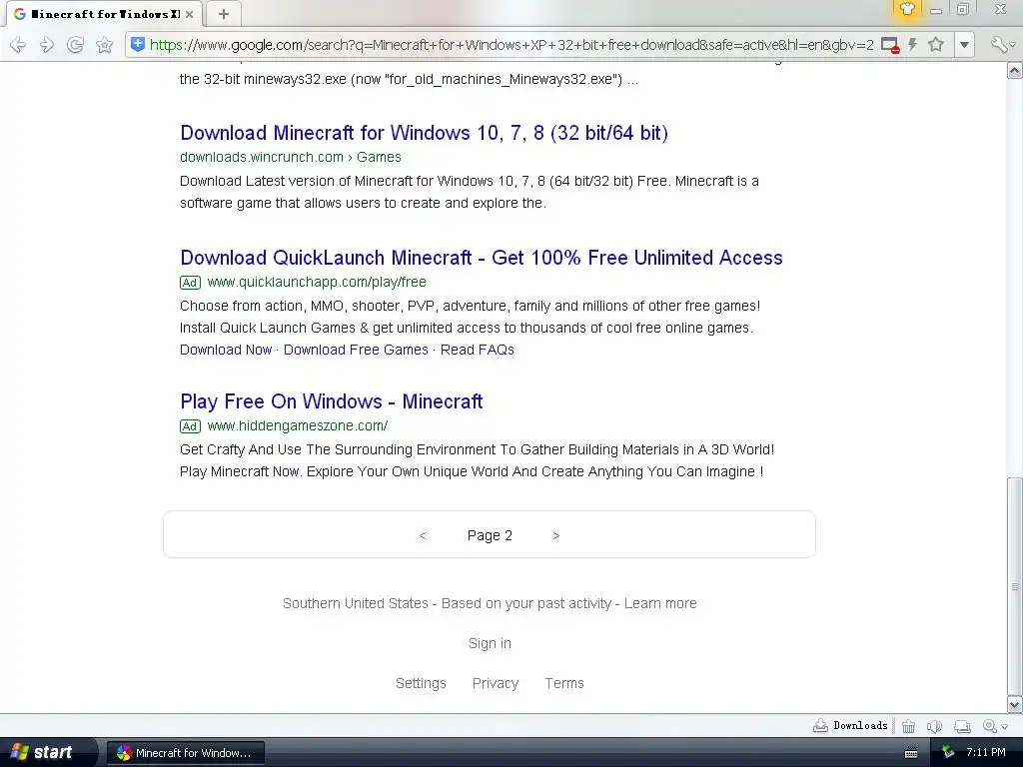Expand the address bar history dropdown

pyautogui.click(x=964, y=45)
